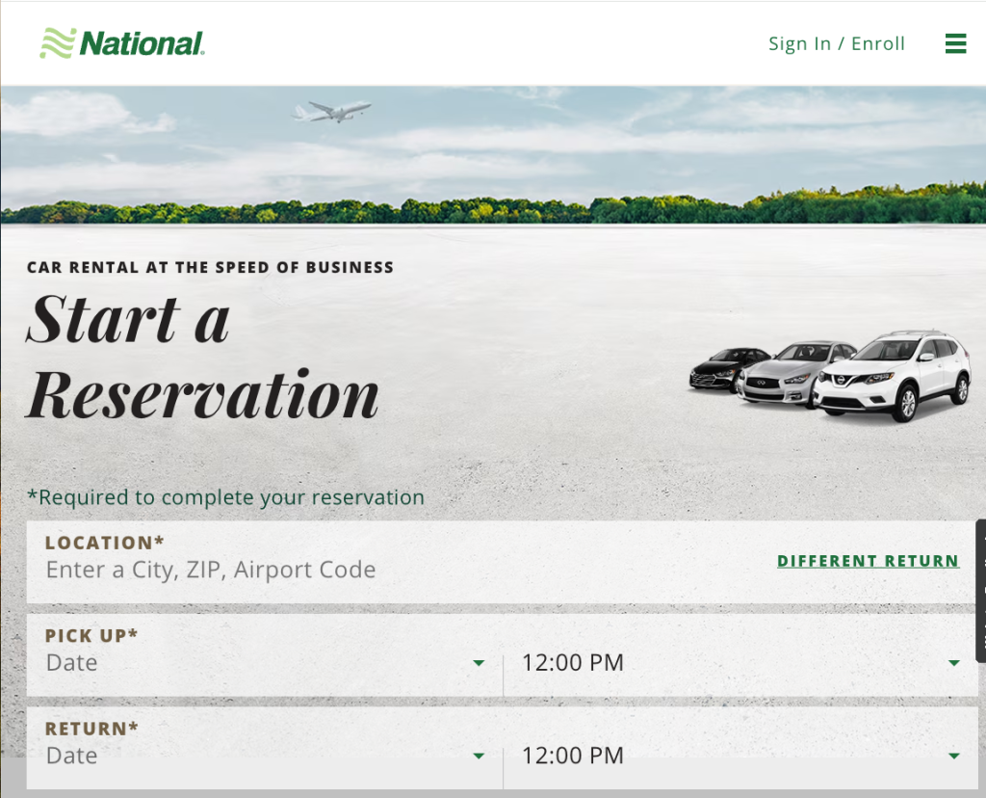Click the Sign In / Enroll link
This screenshot has height=798, width=986.
coord(836,43)
